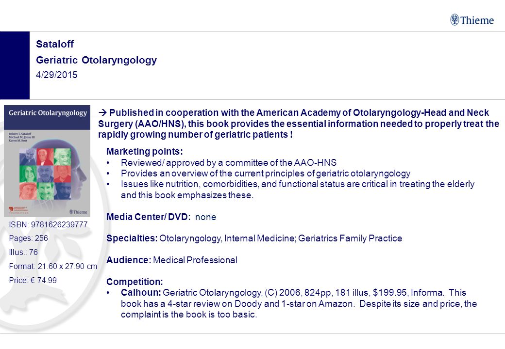Image resolution: width=505 pixels, height=349 pixels.
Task: Select the arrow before 'Published in cooperation'
Action: (x=102, y=112)
